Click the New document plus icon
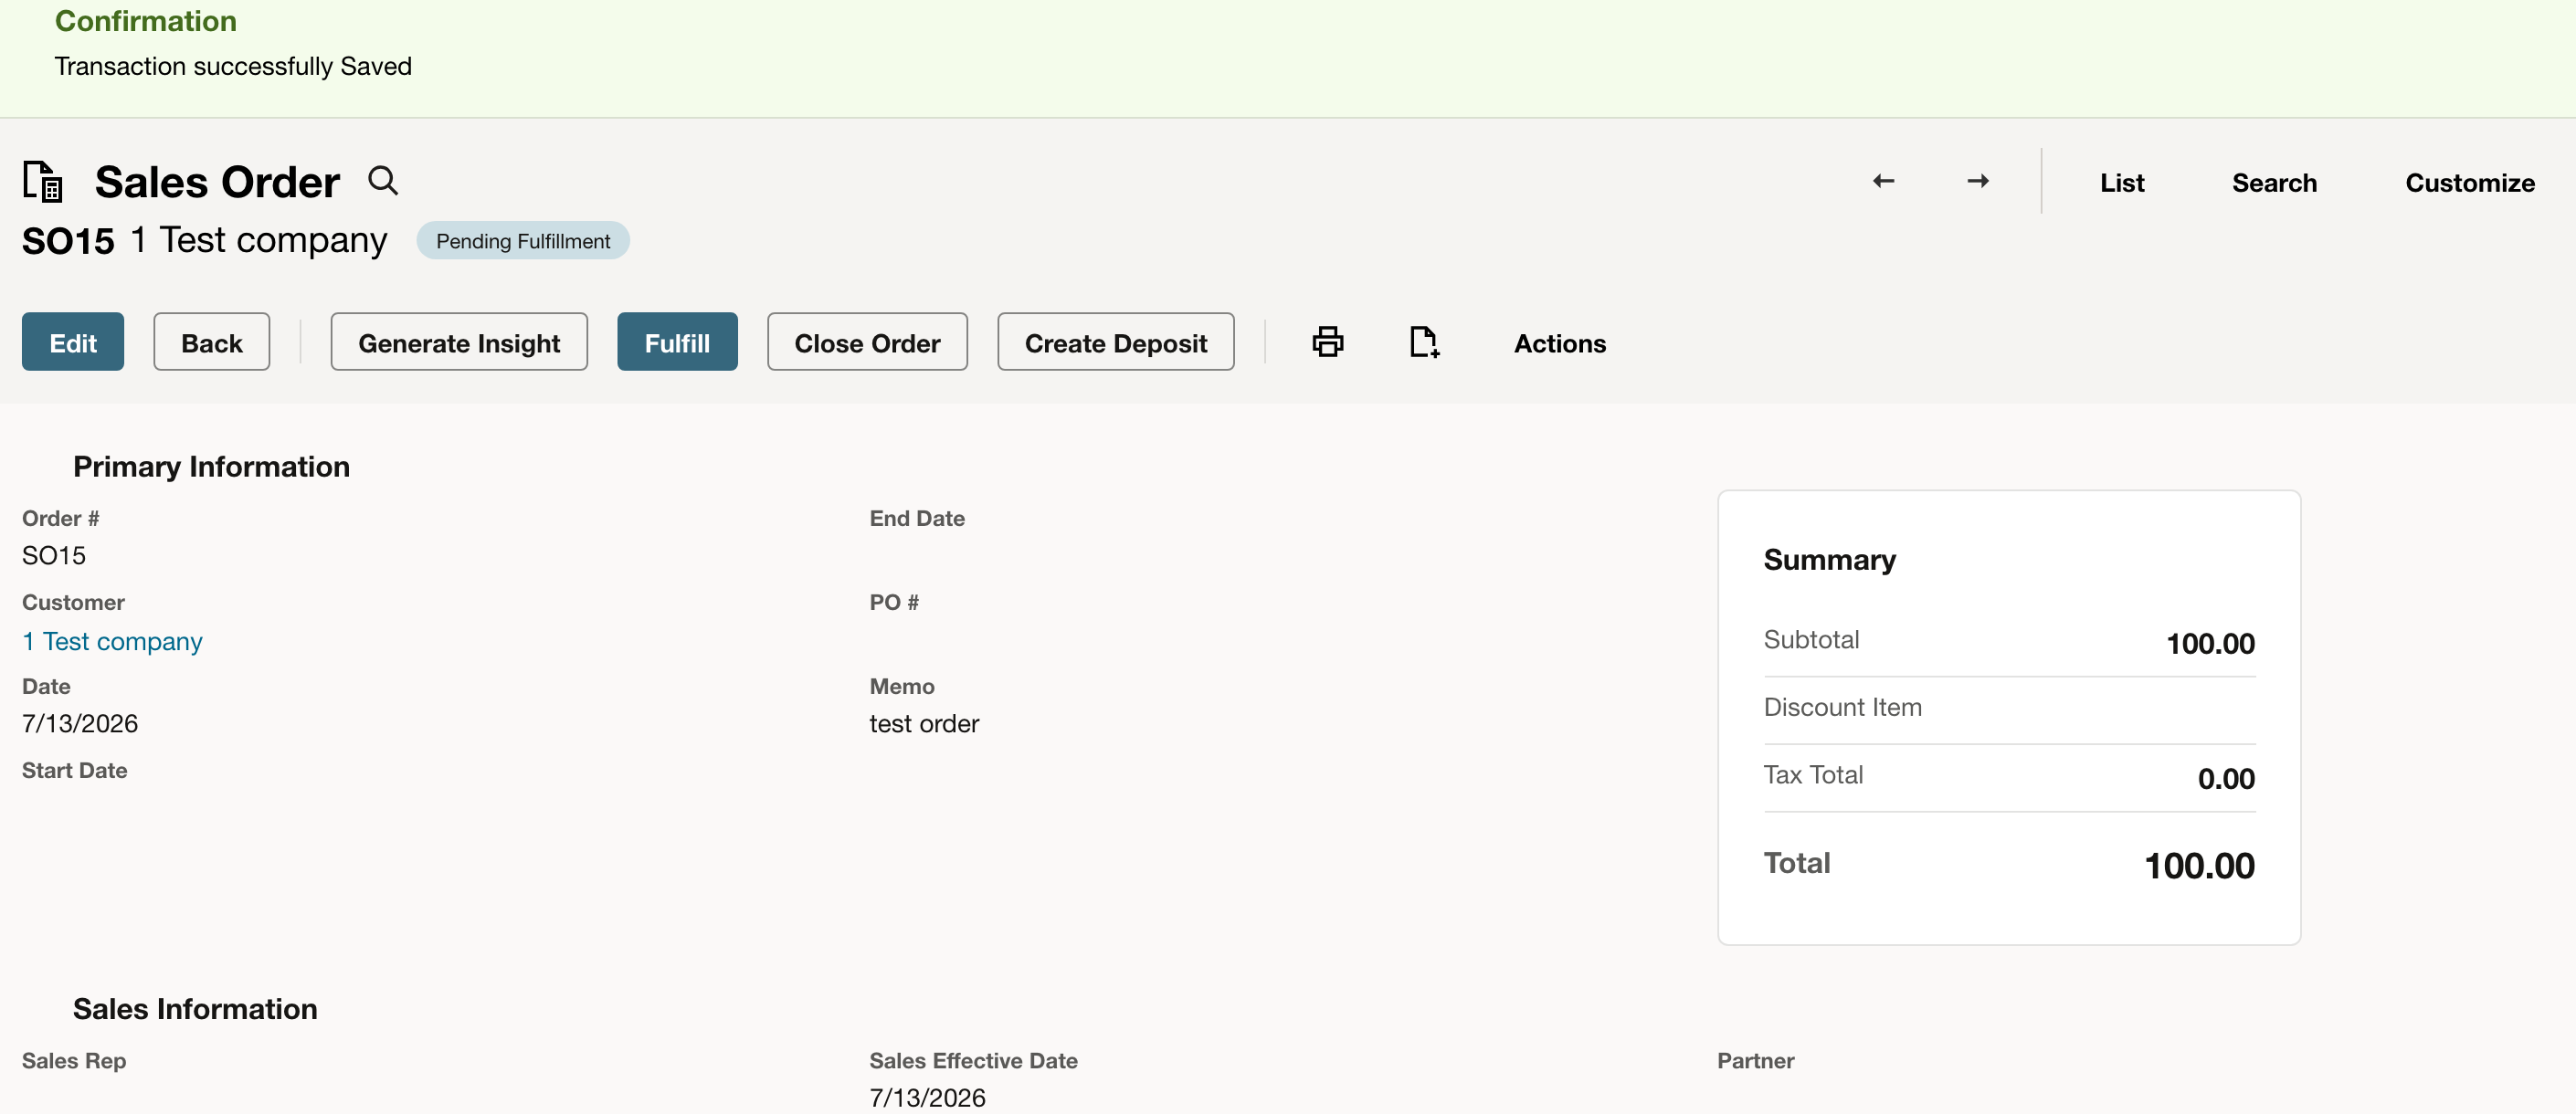 click(1424, 342)
